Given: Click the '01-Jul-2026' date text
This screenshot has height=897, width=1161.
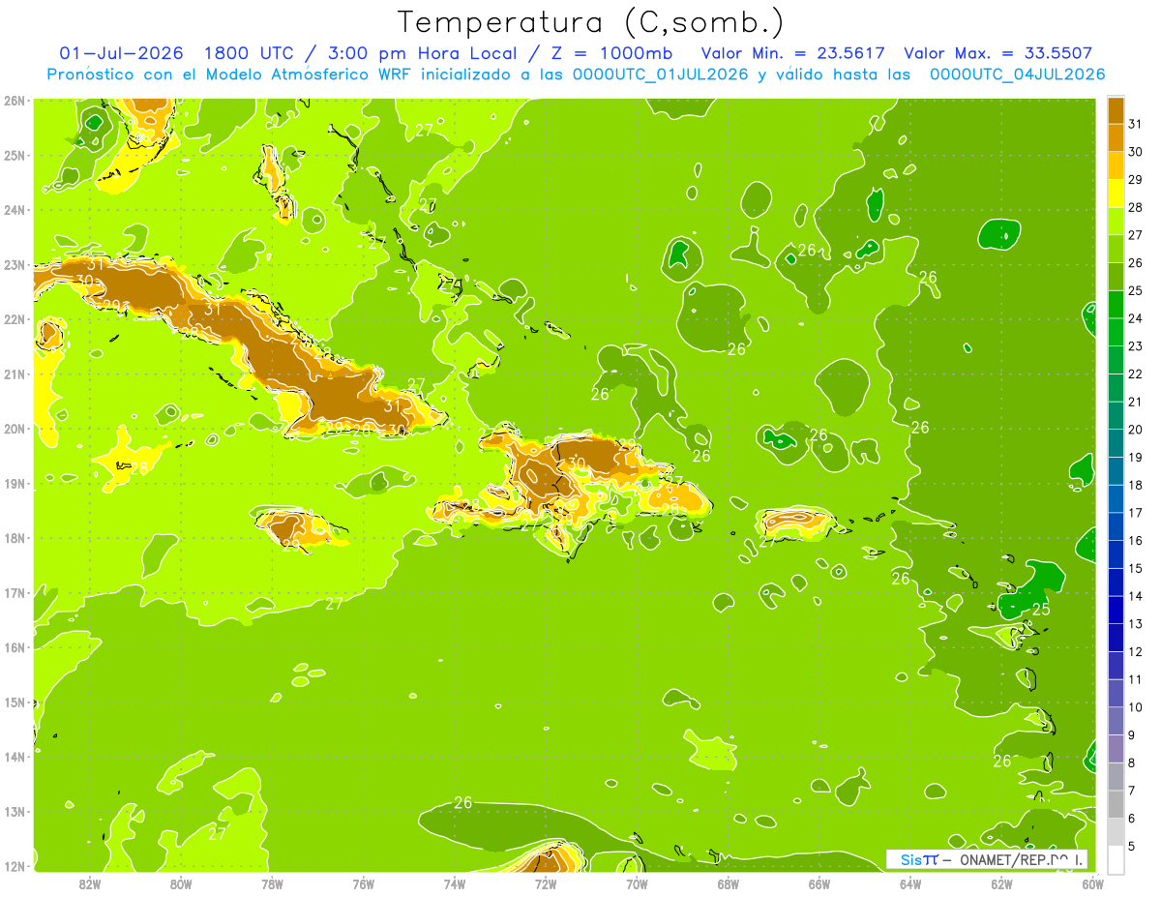Looking at the screenshot, I should pos(121,53).
